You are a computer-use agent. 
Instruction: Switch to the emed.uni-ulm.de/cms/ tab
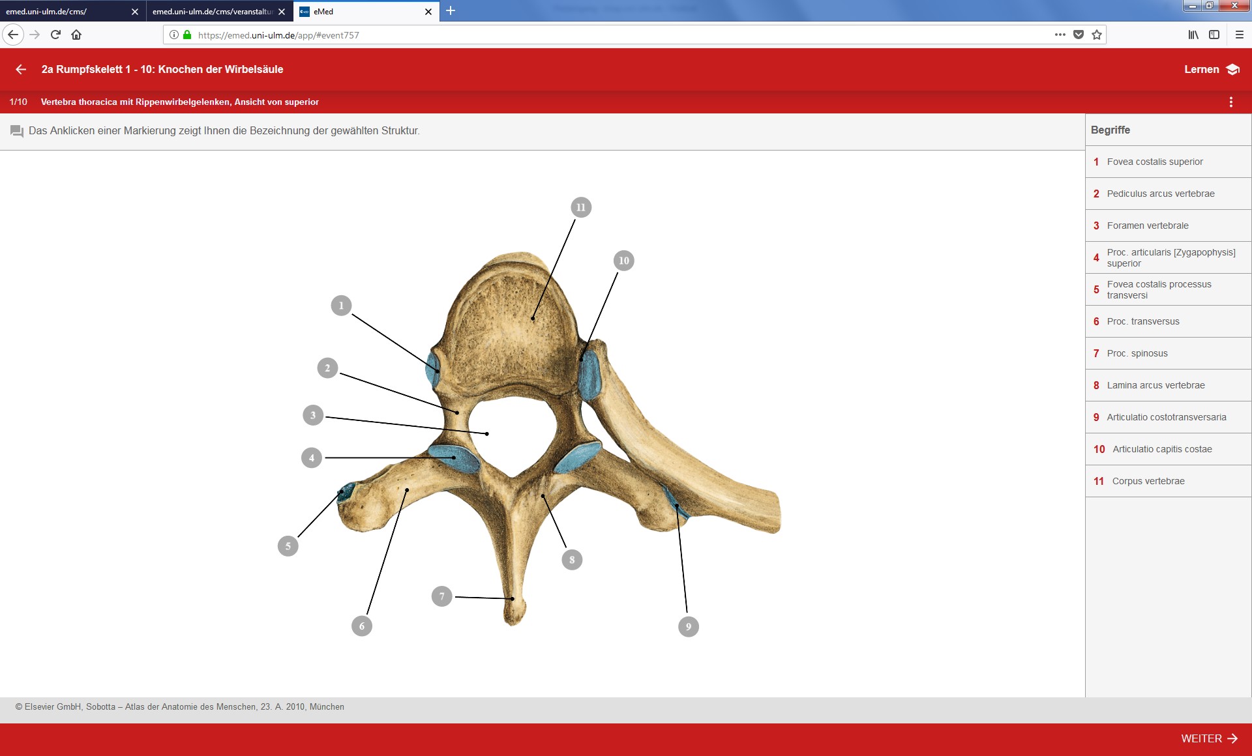(72, 11)
